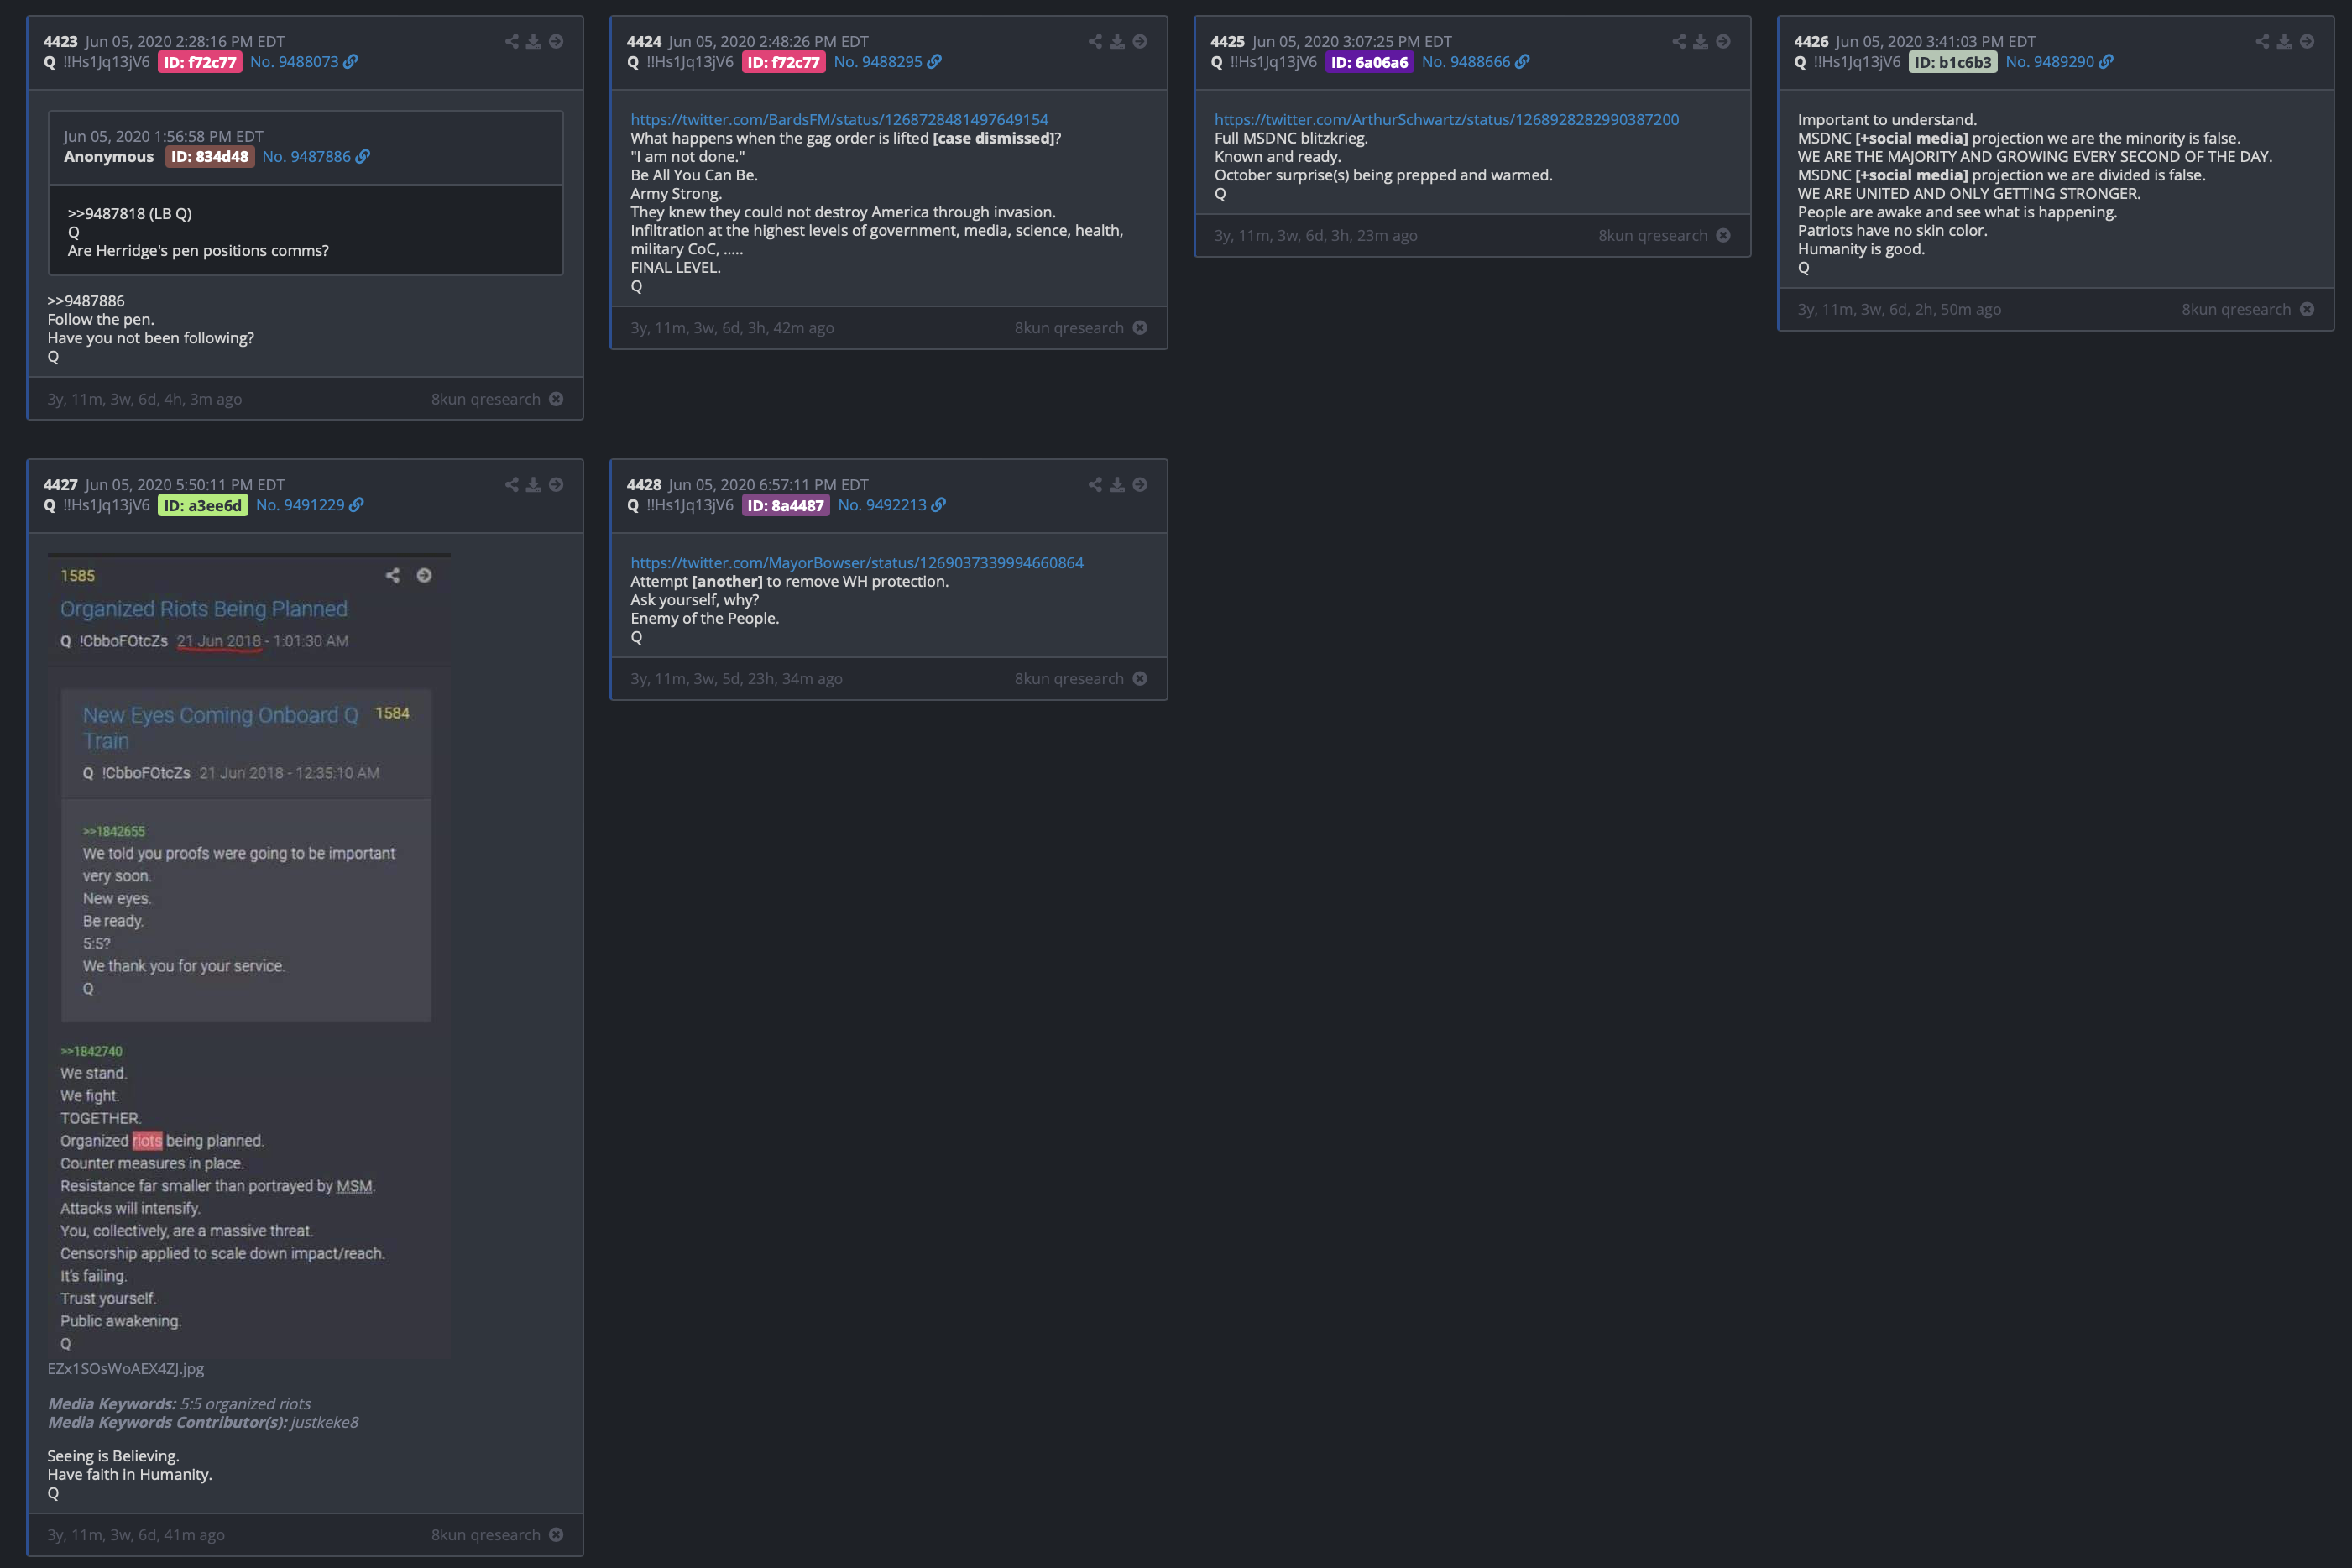The width and height of the screenshot is (2352, 1568).
Task: Click post number 4427 heading
Action: (60, 485)
